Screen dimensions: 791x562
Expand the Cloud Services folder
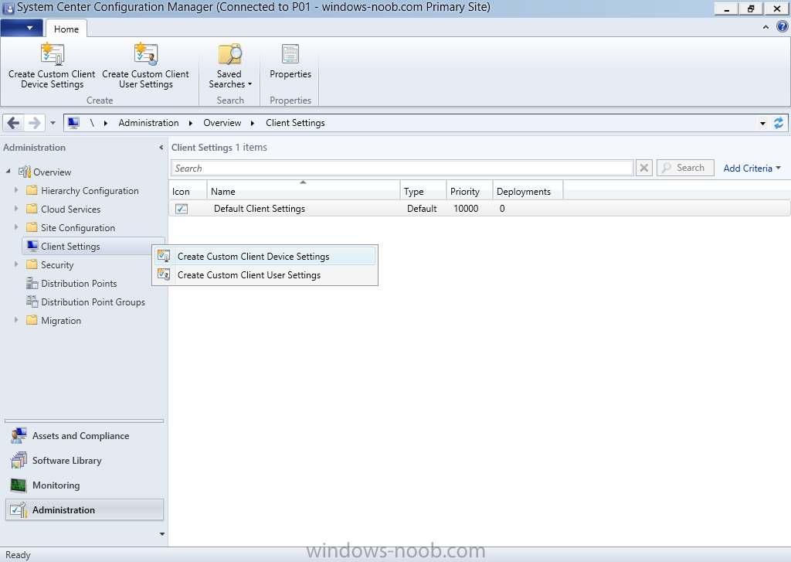pos(16,209)
